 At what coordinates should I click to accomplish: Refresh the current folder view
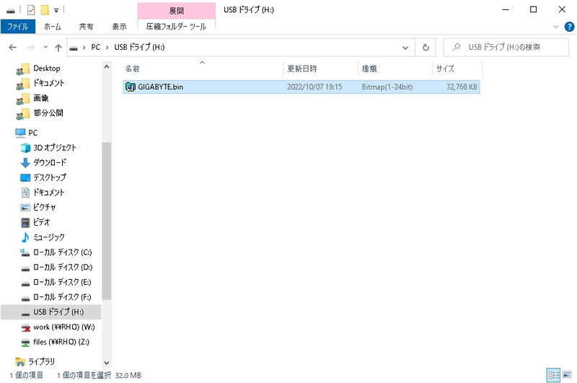point(426,48)
